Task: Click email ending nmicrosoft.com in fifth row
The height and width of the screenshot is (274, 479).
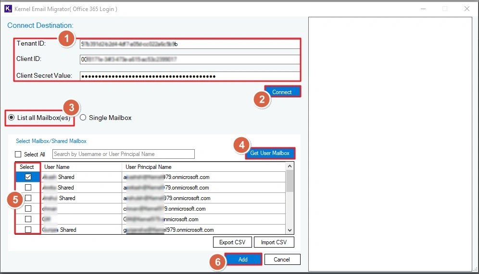Action: point(161,219)
